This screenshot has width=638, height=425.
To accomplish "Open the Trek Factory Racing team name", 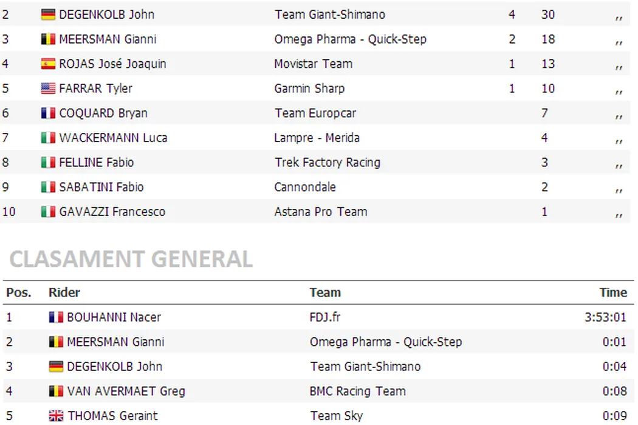I will [328, 163].
